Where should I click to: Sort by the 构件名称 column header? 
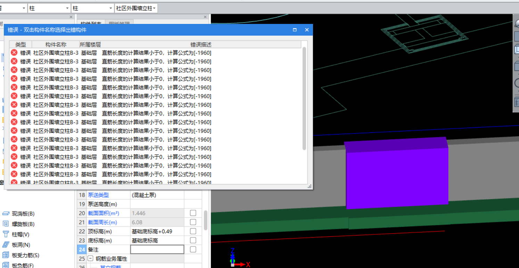[56, 44]
